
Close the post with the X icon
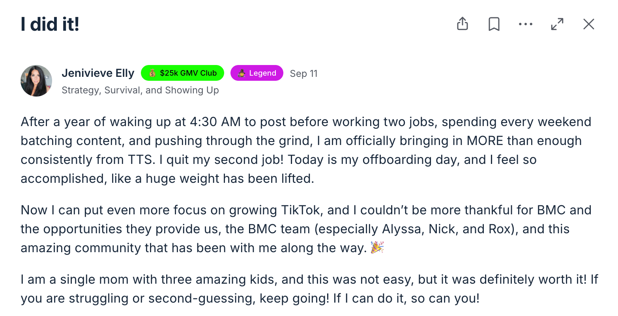[588, 24]
